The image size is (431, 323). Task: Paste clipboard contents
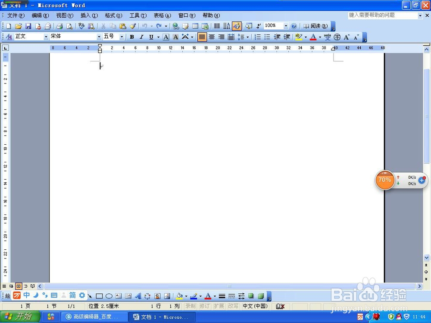click(x=123, y=26)
